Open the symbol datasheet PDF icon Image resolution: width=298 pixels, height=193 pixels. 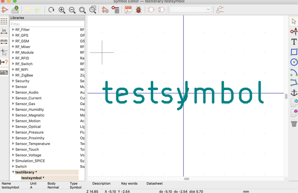[128, 10]
